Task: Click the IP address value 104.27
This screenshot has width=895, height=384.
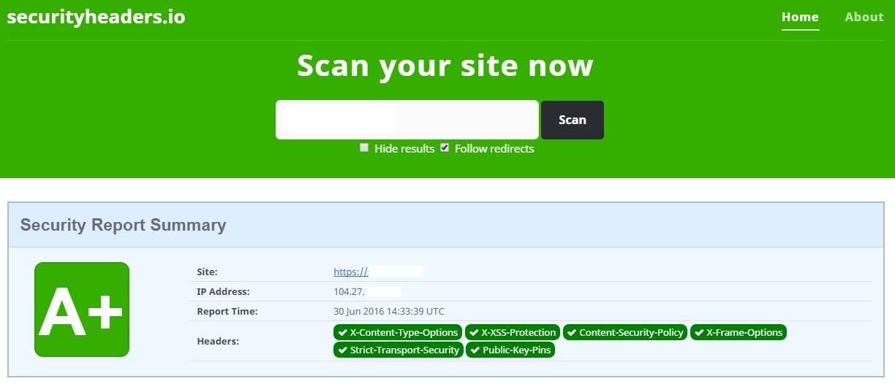Action: [348, 291]
